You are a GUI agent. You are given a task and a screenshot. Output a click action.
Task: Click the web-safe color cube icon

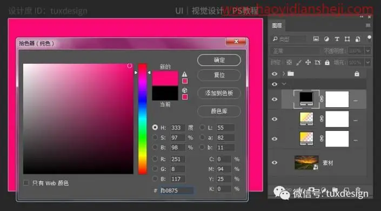[x=185, y=90]
